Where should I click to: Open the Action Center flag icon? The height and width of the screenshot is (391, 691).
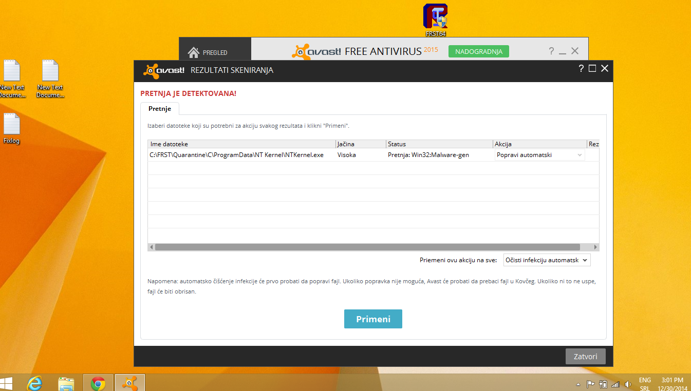(590, 384)
